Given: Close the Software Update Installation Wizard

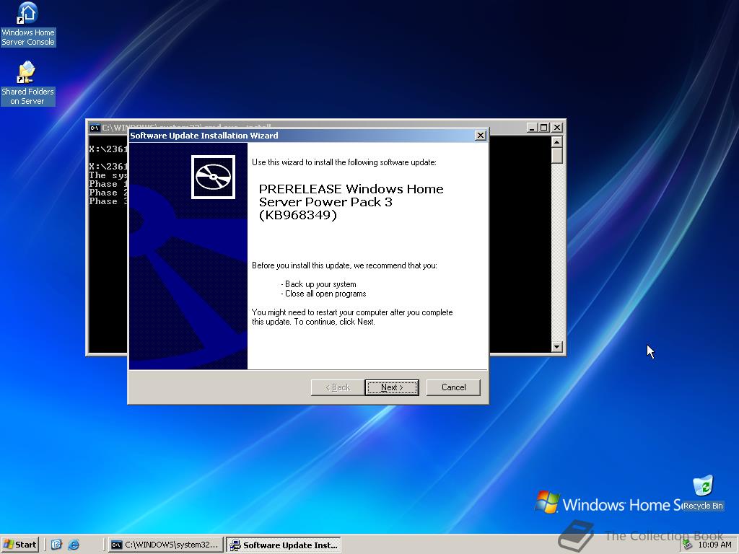Looking at the screenshot, I should pos(480,136).
